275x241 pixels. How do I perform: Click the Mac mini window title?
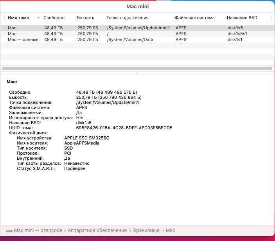pos(138,7)
